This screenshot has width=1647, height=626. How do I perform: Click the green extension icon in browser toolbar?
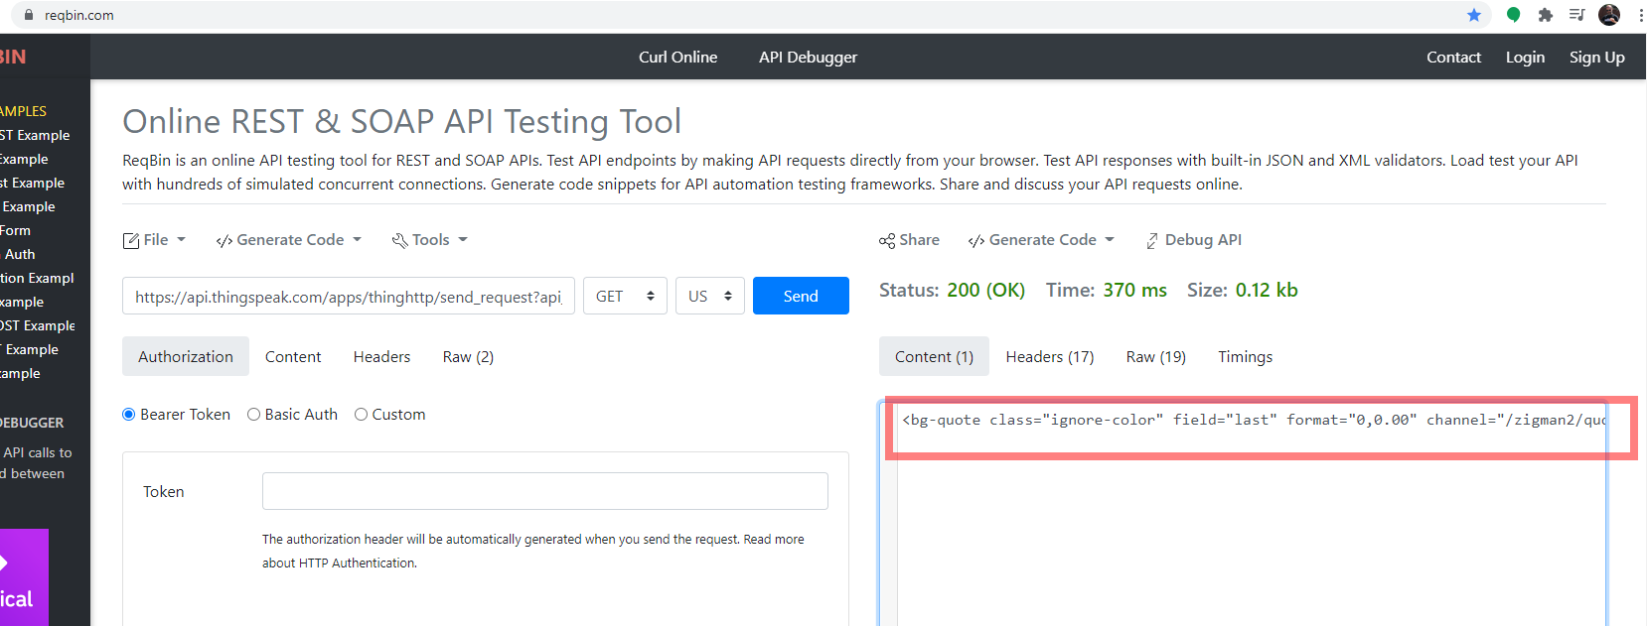1513,15
